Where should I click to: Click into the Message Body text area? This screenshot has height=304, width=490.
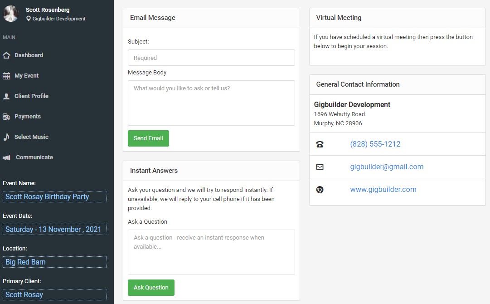(211, 103)
